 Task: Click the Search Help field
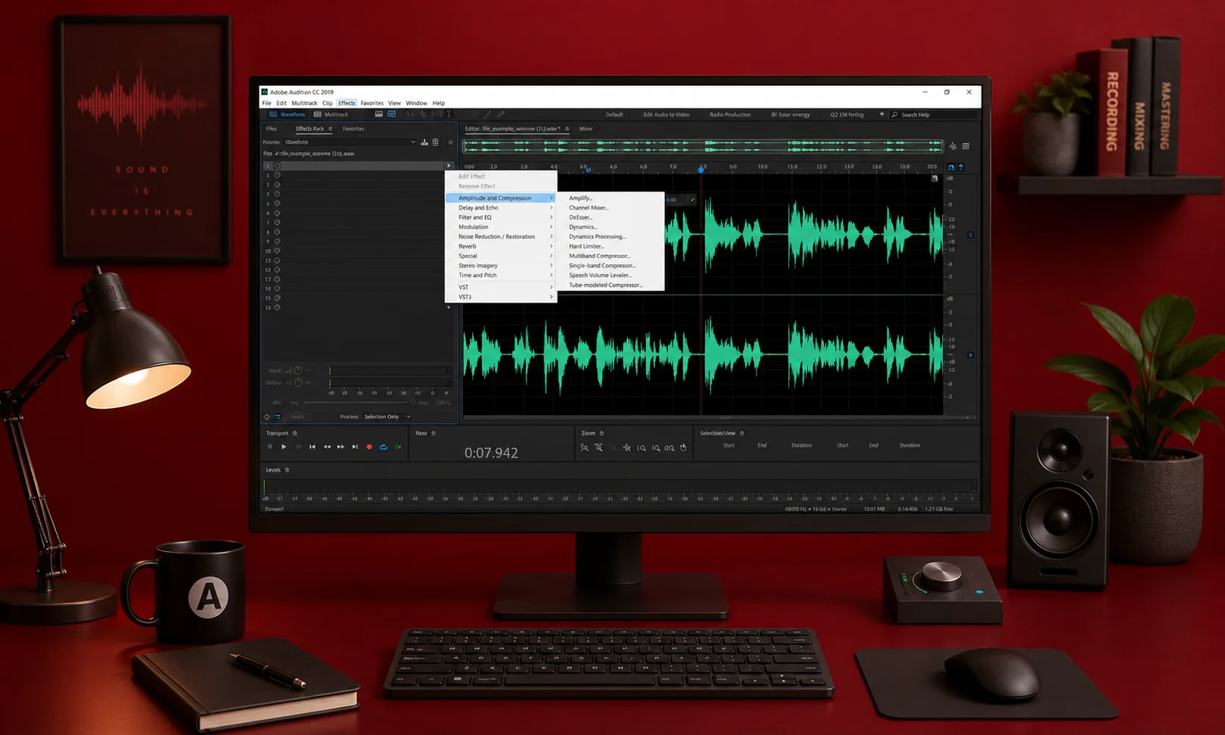934,115
